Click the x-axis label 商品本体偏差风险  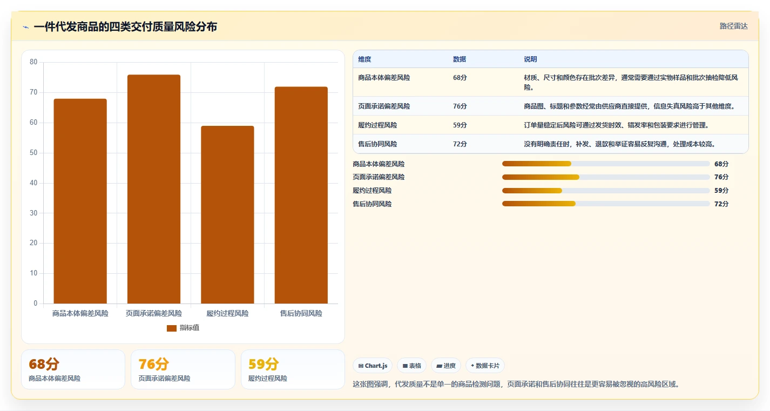point(80,313)
